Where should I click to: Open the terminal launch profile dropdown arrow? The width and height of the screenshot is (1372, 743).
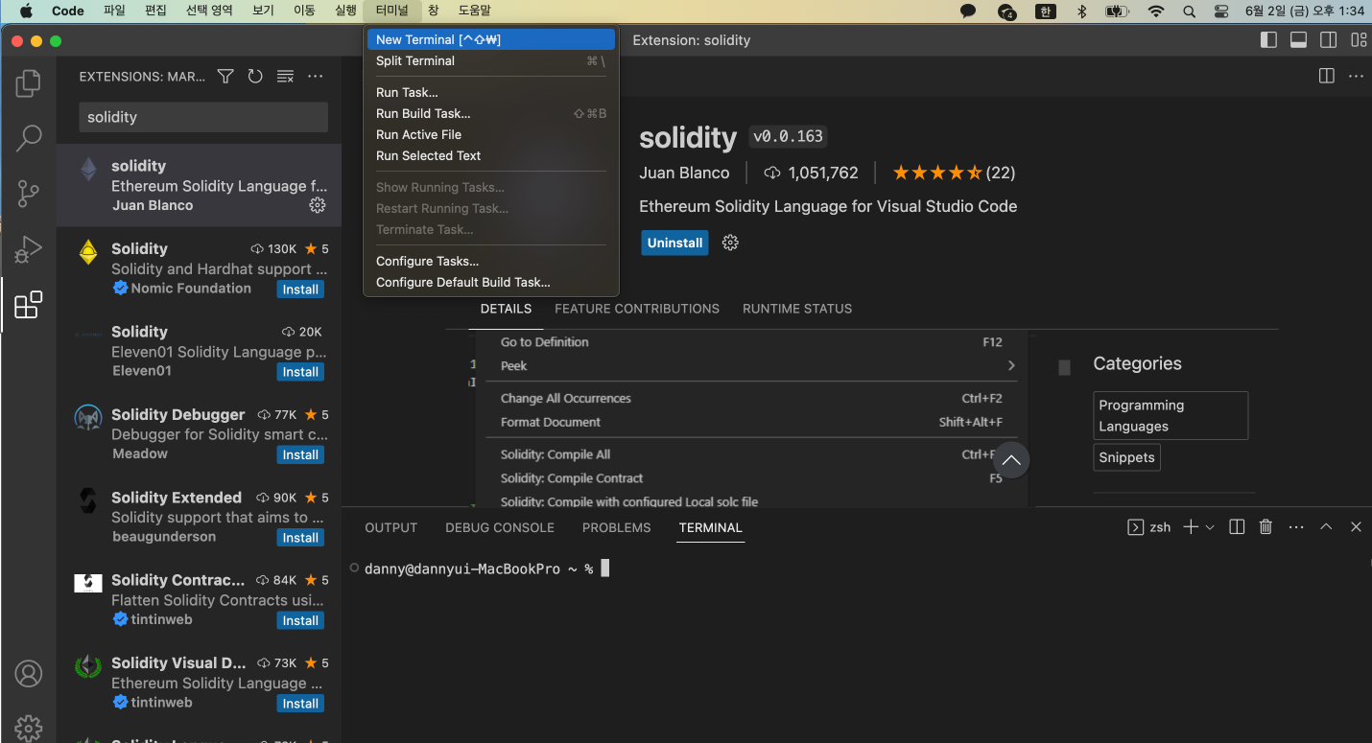1210,527
